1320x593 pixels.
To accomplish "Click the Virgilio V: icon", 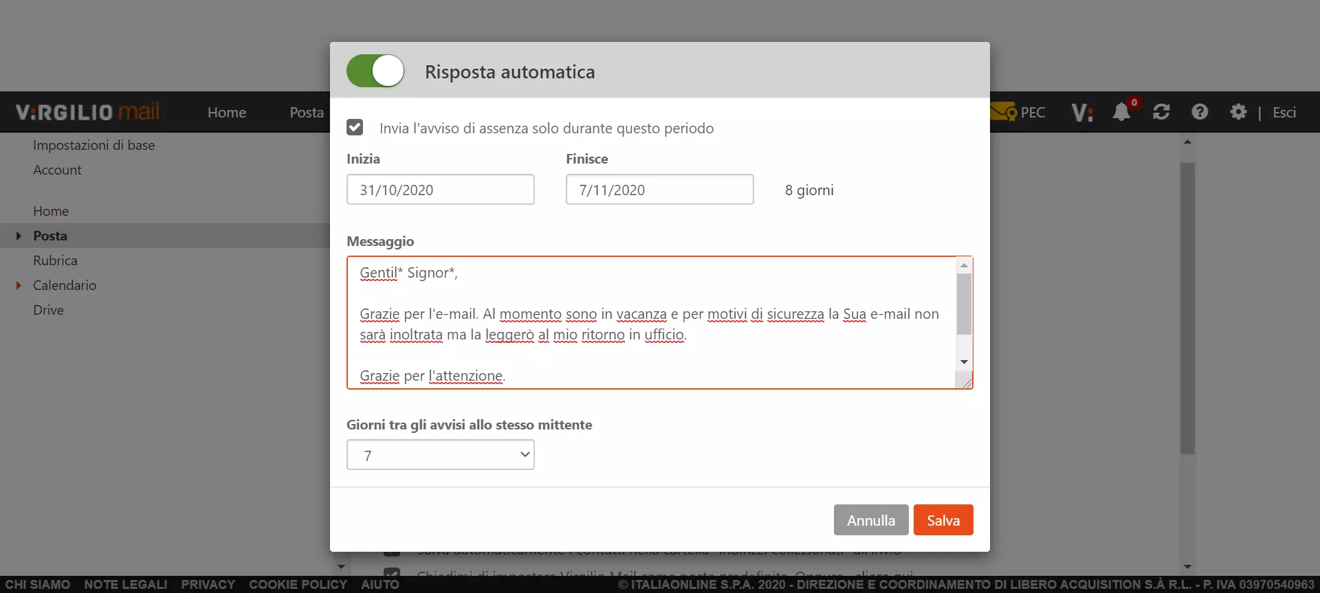I will click(x=1082, y=112).
